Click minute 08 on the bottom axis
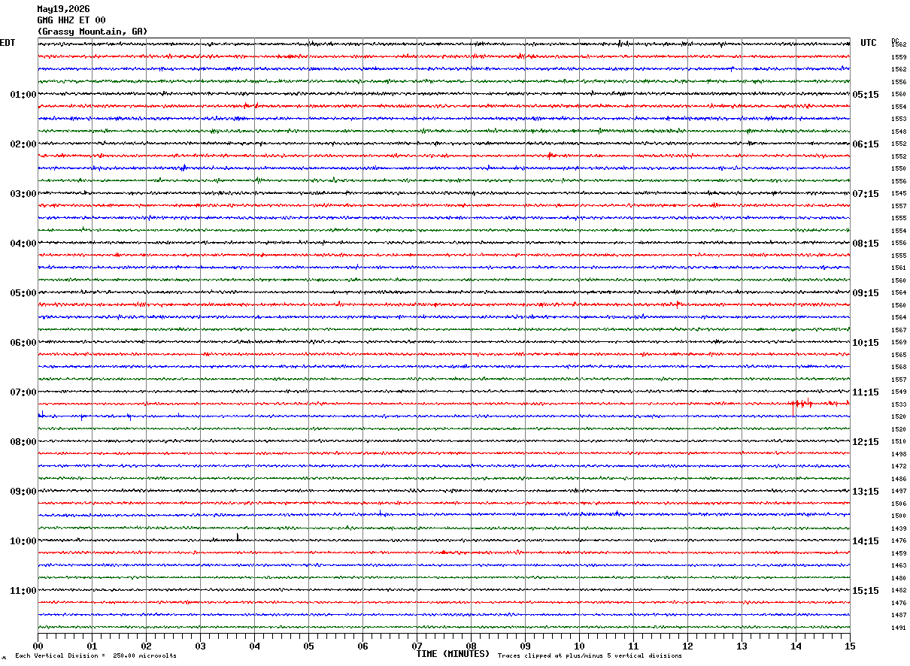The width and height of the screenshot is (910, 666). (x=472, y=646)
